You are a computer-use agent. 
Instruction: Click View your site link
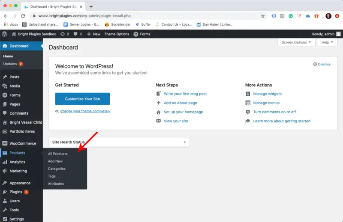coord(176,121)
